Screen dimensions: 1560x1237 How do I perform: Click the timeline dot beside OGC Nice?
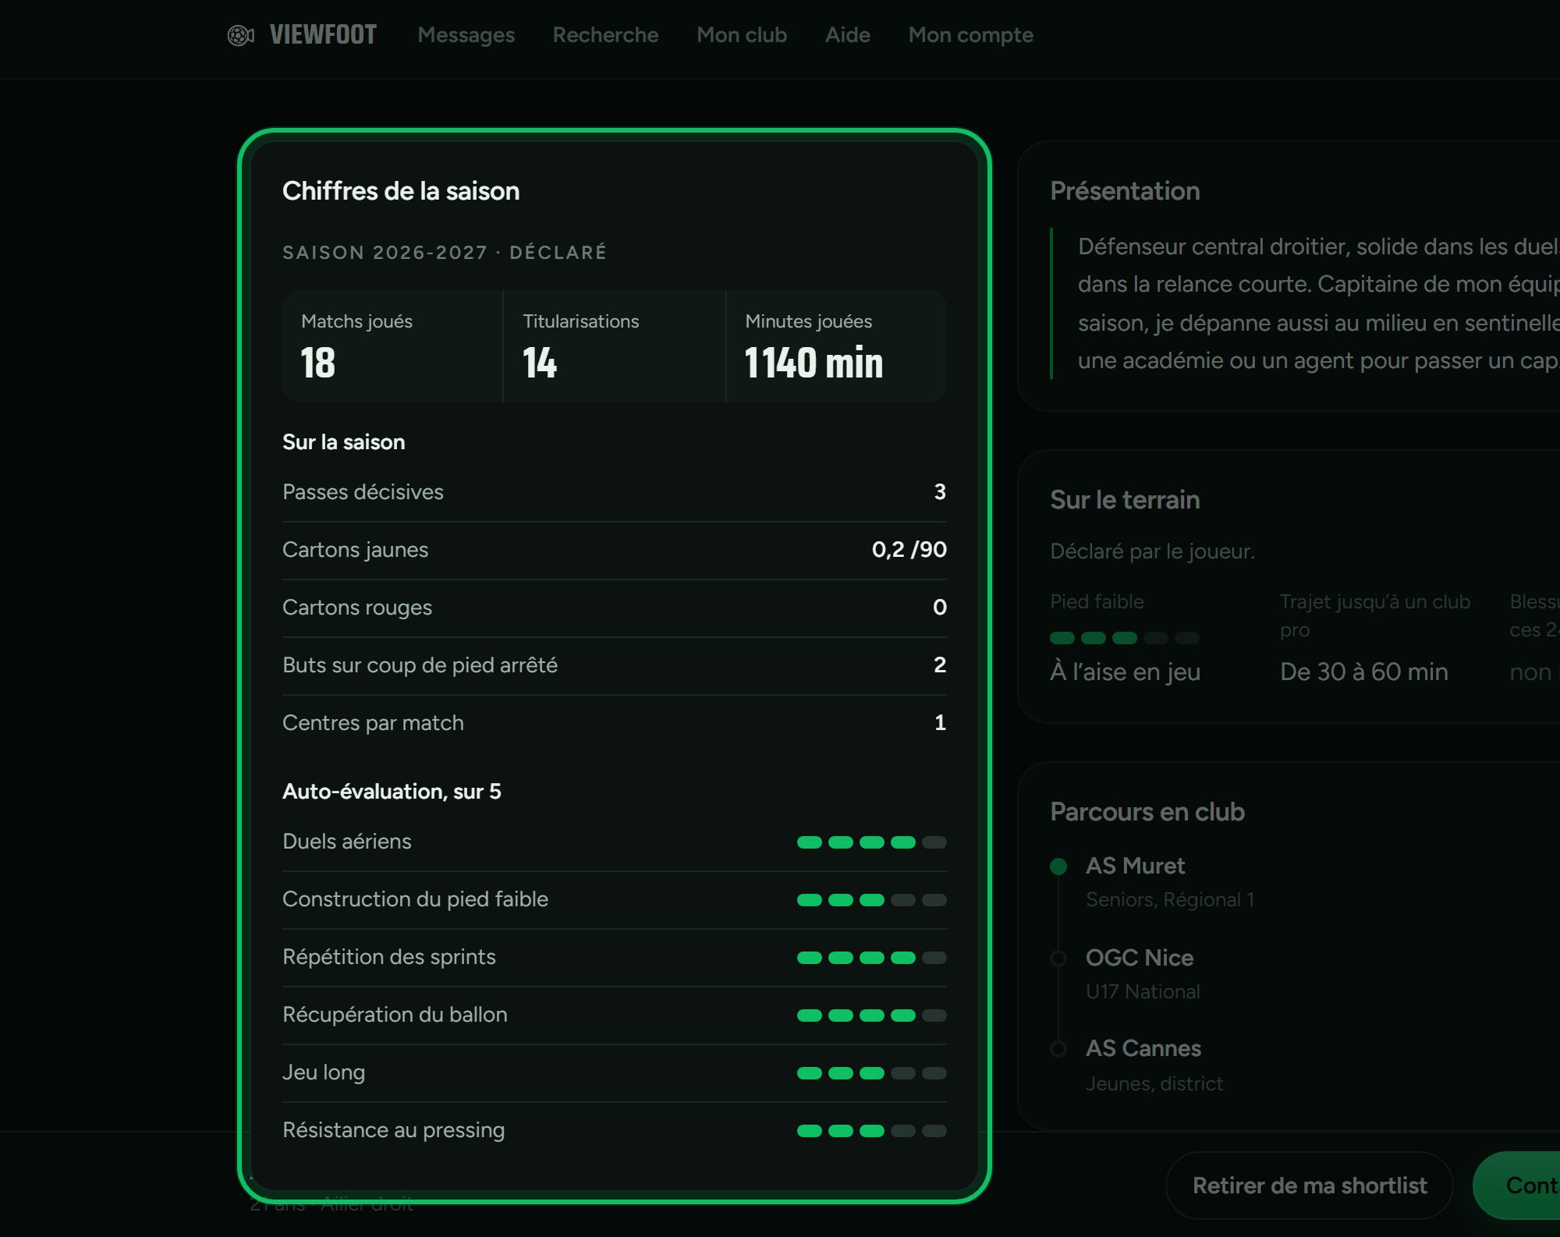coord(1058,959)
